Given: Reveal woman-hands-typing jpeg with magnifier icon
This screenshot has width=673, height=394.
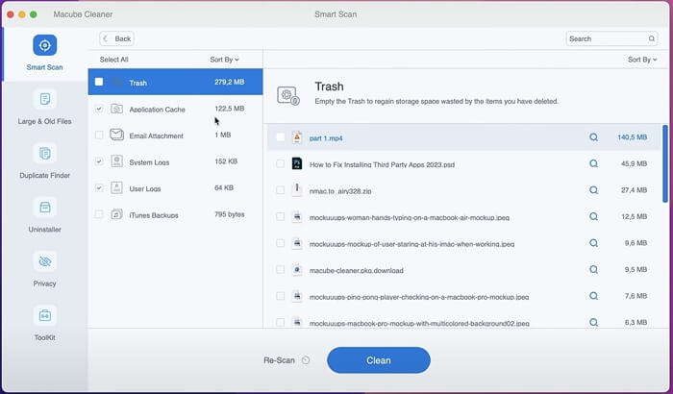Looking at the screenshot, I should [593, 217].
